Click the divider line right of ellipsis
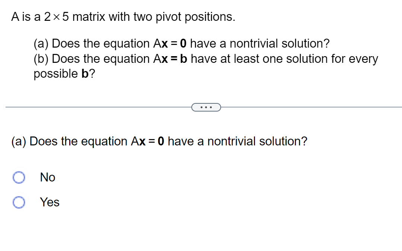This screenshot has height=251, width=402. coord(311,107)
